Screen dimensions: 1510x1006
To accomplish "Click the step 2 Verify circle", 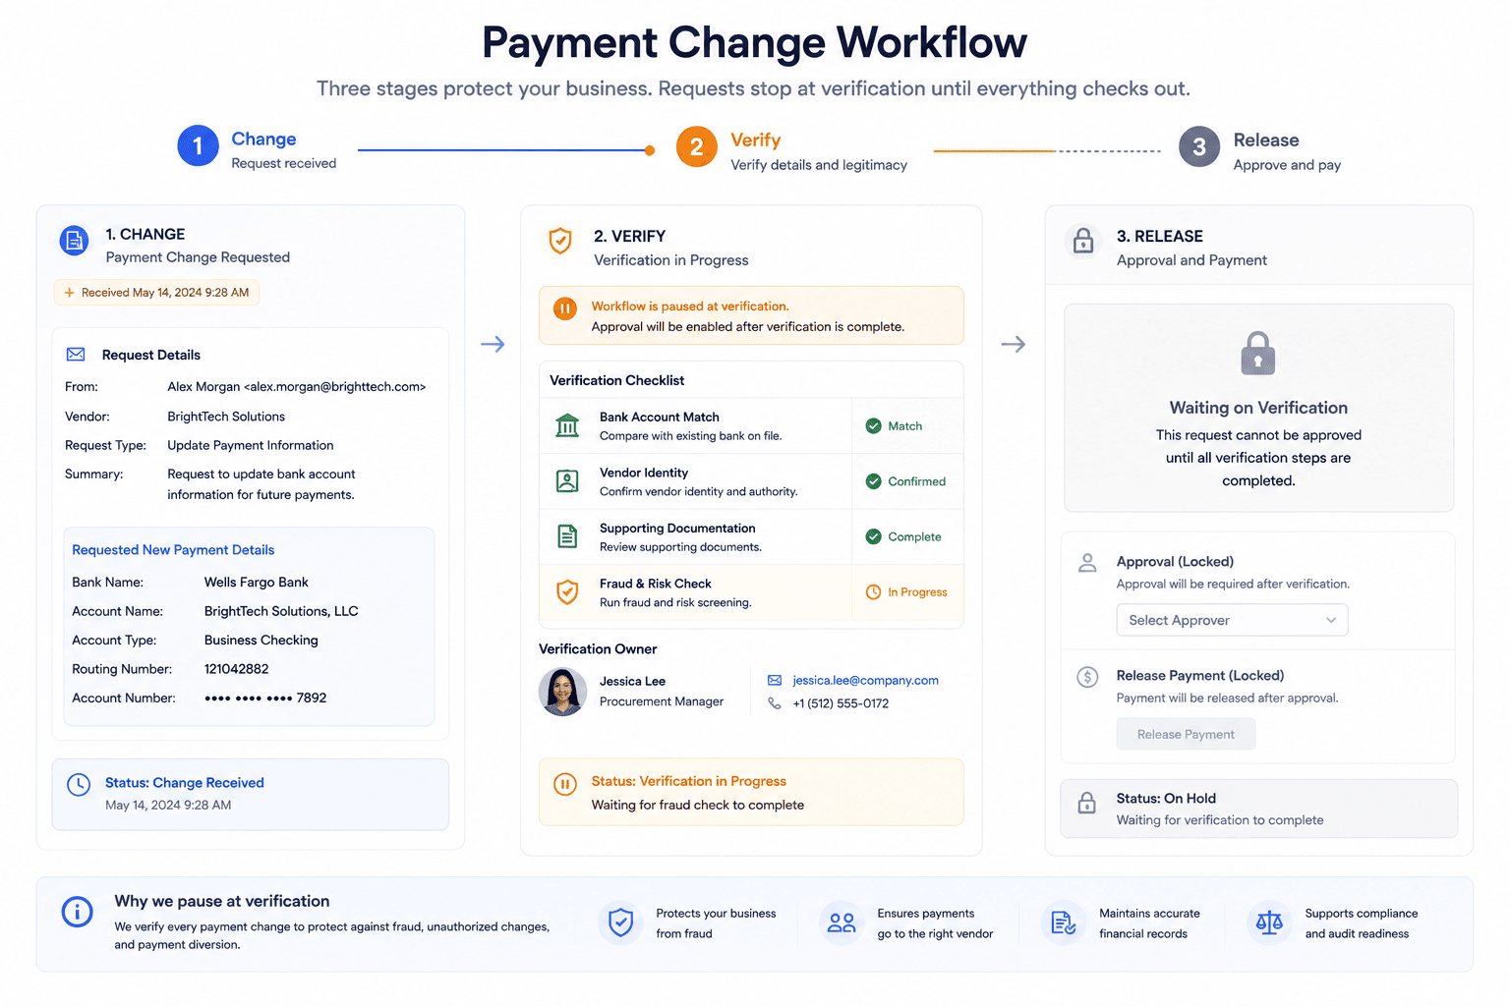I will coord(696,147).
